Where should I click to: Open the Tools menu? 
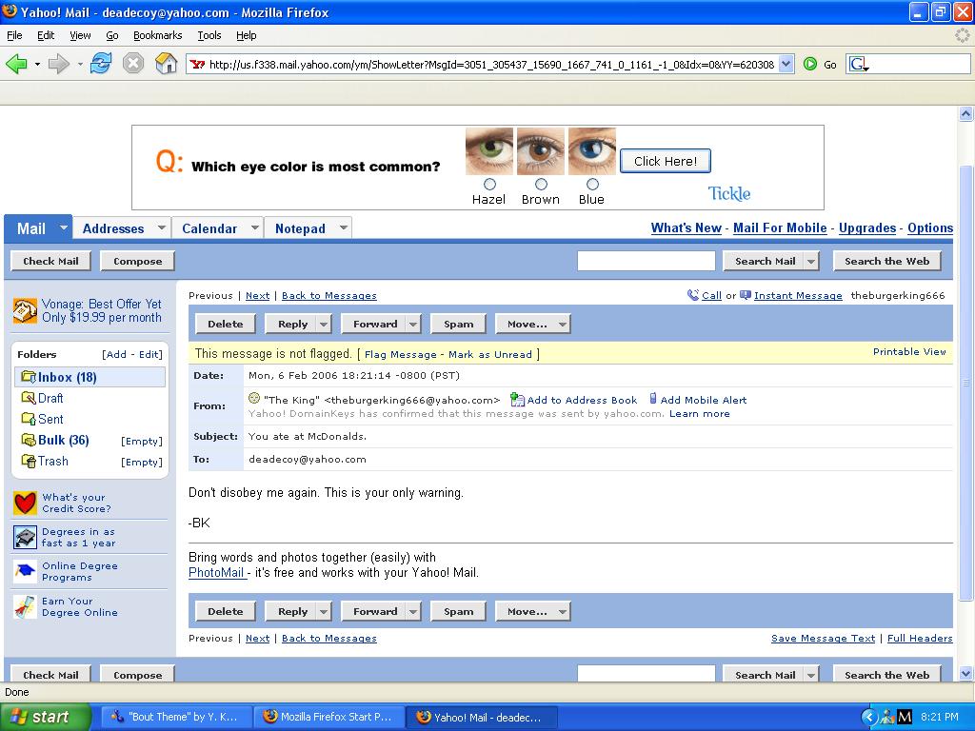tap(209, 35)
